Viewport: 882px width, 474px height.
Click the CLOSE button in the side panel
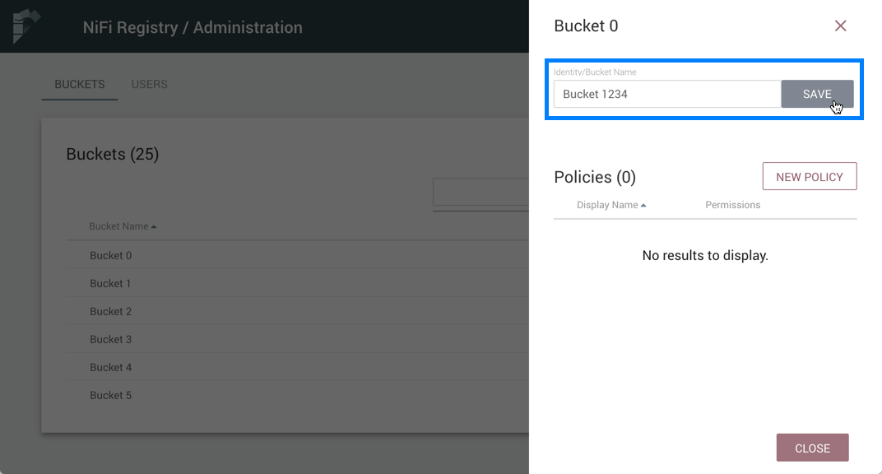812,448
